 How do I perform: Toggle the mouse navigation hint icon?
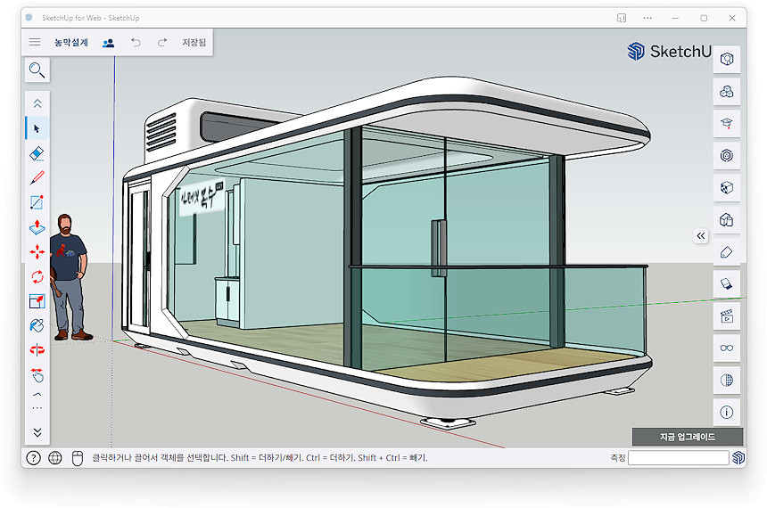[x=78, y=458]
